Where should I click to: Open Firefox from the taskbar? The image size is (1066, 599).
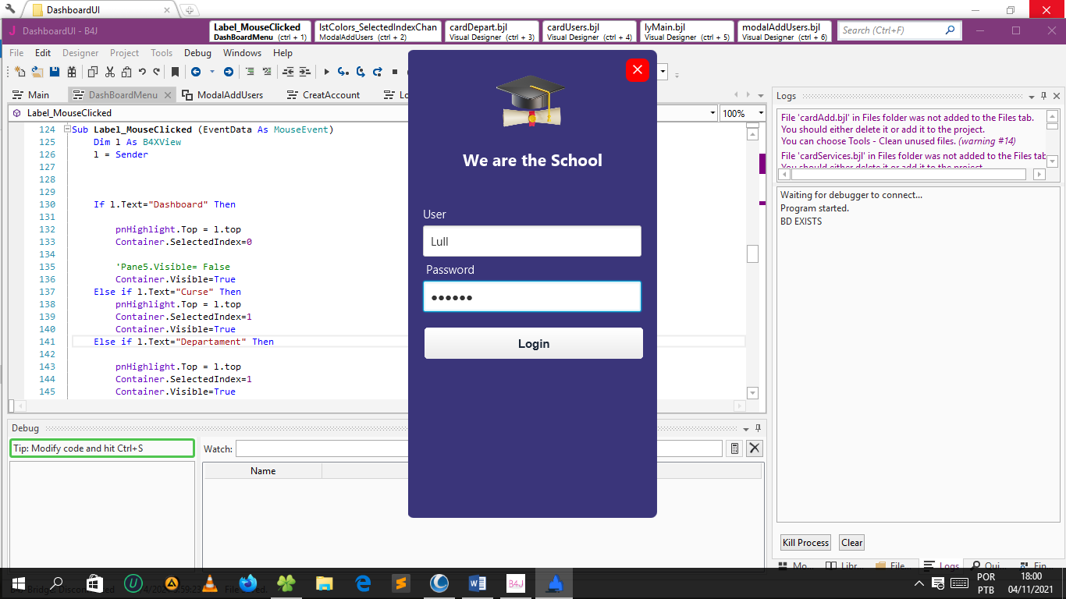click(x=248, y=583)
